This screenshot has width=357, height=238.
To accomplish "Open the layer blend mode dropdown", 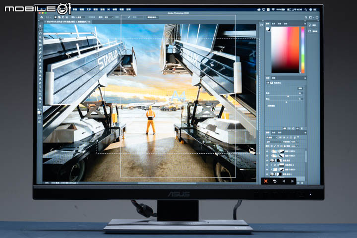I will pyautogui.click(x=274, y=142).
